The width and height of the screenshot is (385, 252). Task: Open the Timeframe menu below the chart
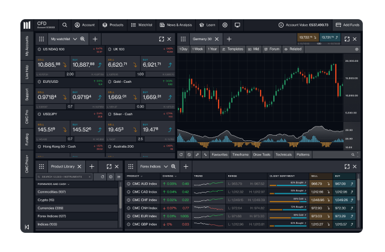[240, 155]
